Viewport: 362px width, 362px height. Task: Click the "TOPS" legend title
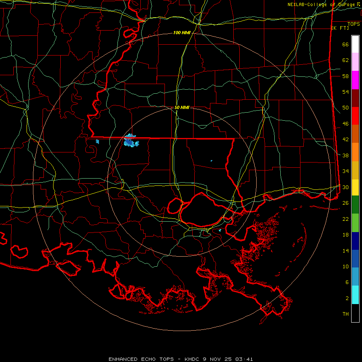[354, 24]
